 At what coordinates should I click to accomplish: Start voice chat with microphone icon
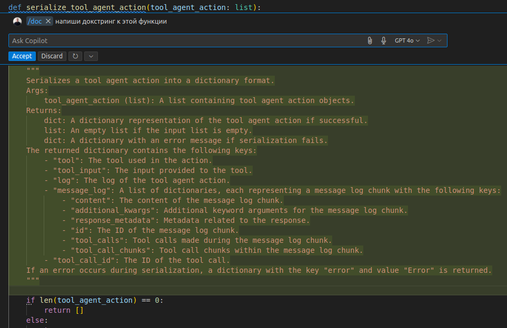[384, 40]
